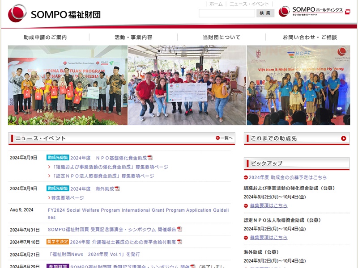358x268 pixels.
Task: Open 「認定ＮＰＯ法人取得資金助成」募集要項ページ link
Action: click(103, 176)
